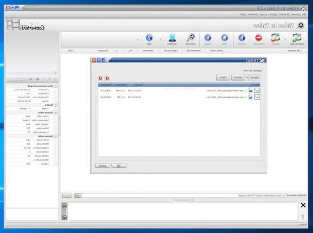Select the Durata property row
Viewport: 313px width, 233px height.
pos(31,101)
